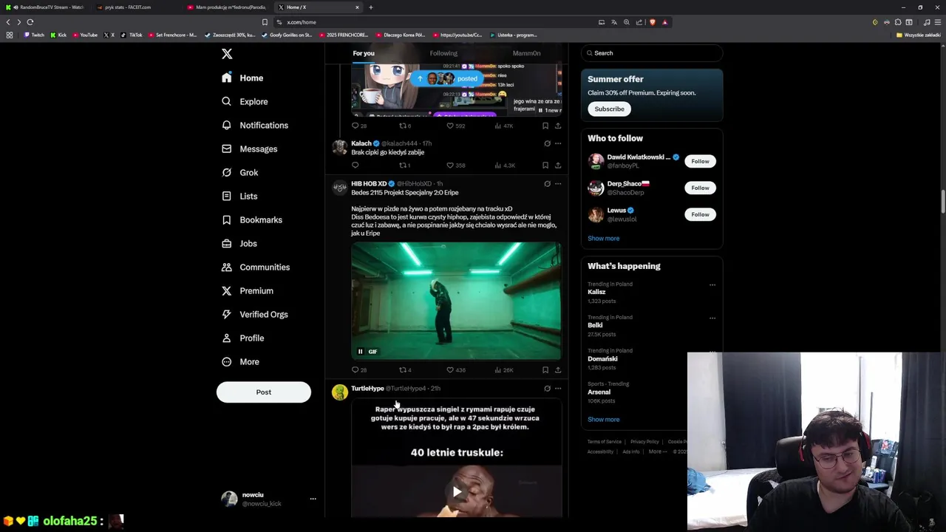Screen dimensions: 946x532
Task: Open the X logo home link
Action: click(227, 54)
